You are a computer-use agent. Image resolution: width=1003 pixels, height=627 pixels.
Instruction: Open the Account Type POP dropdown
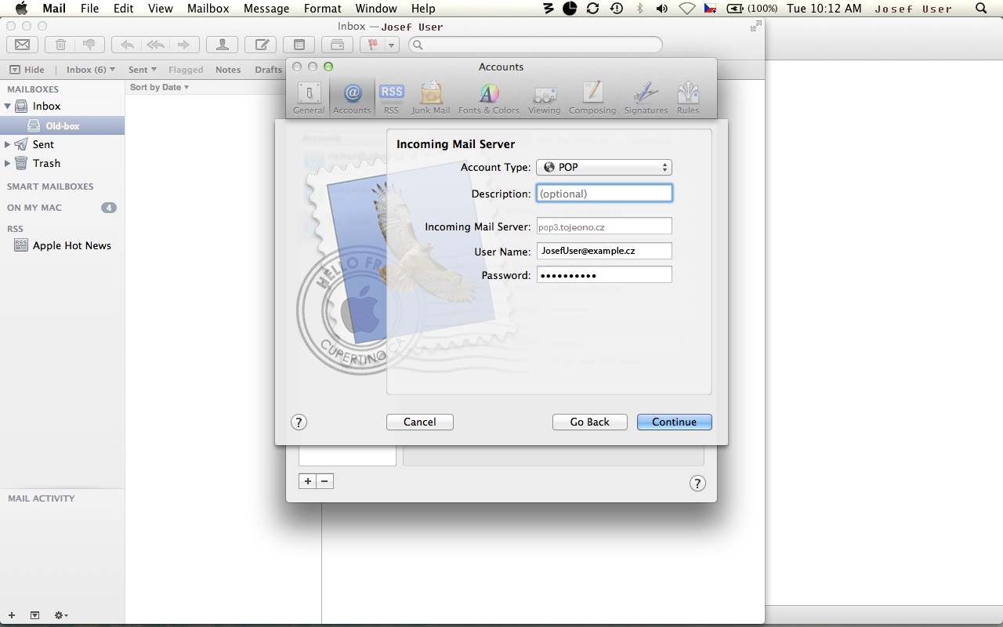604,167
